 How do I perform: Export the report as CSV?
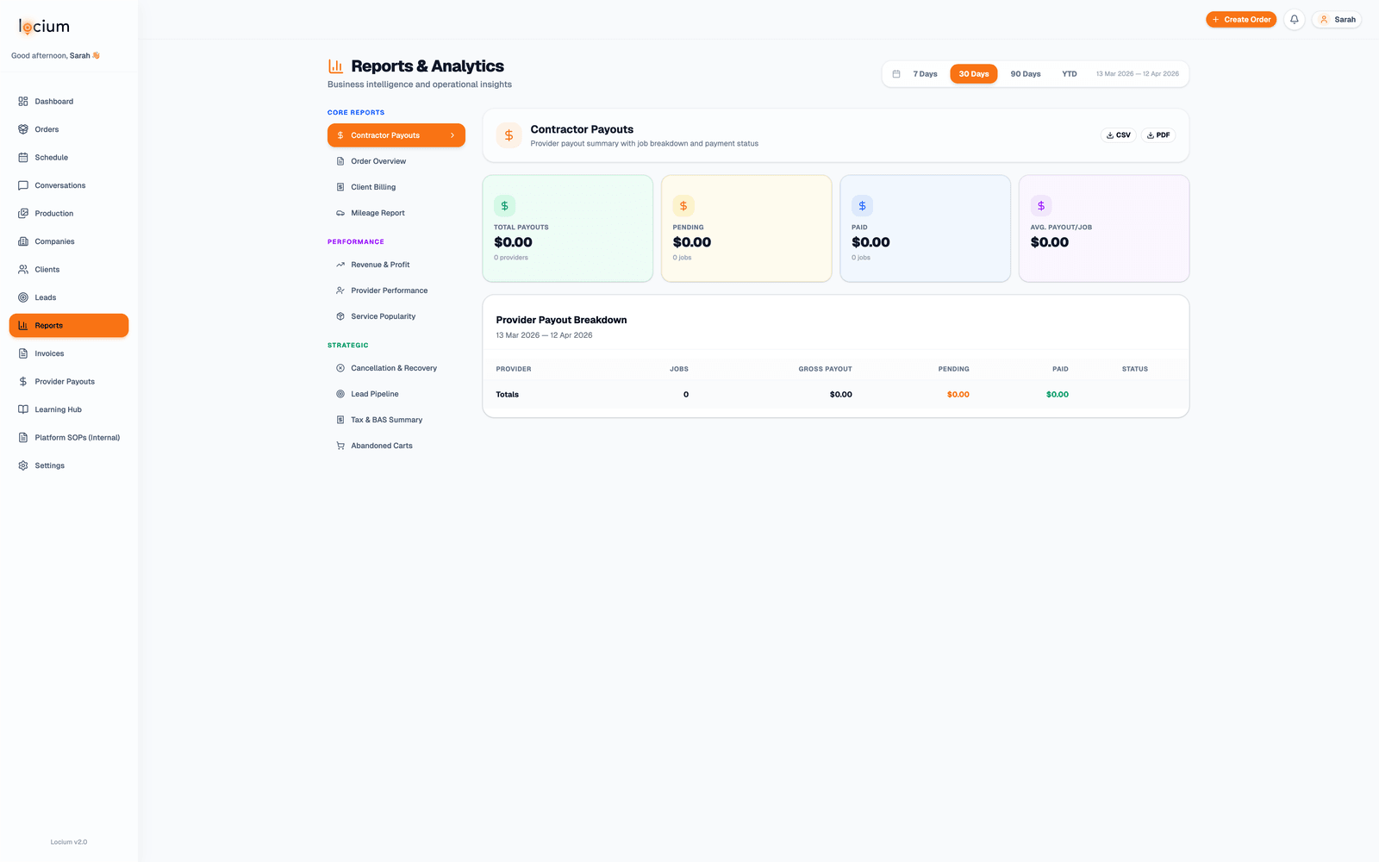point(1119,135)
